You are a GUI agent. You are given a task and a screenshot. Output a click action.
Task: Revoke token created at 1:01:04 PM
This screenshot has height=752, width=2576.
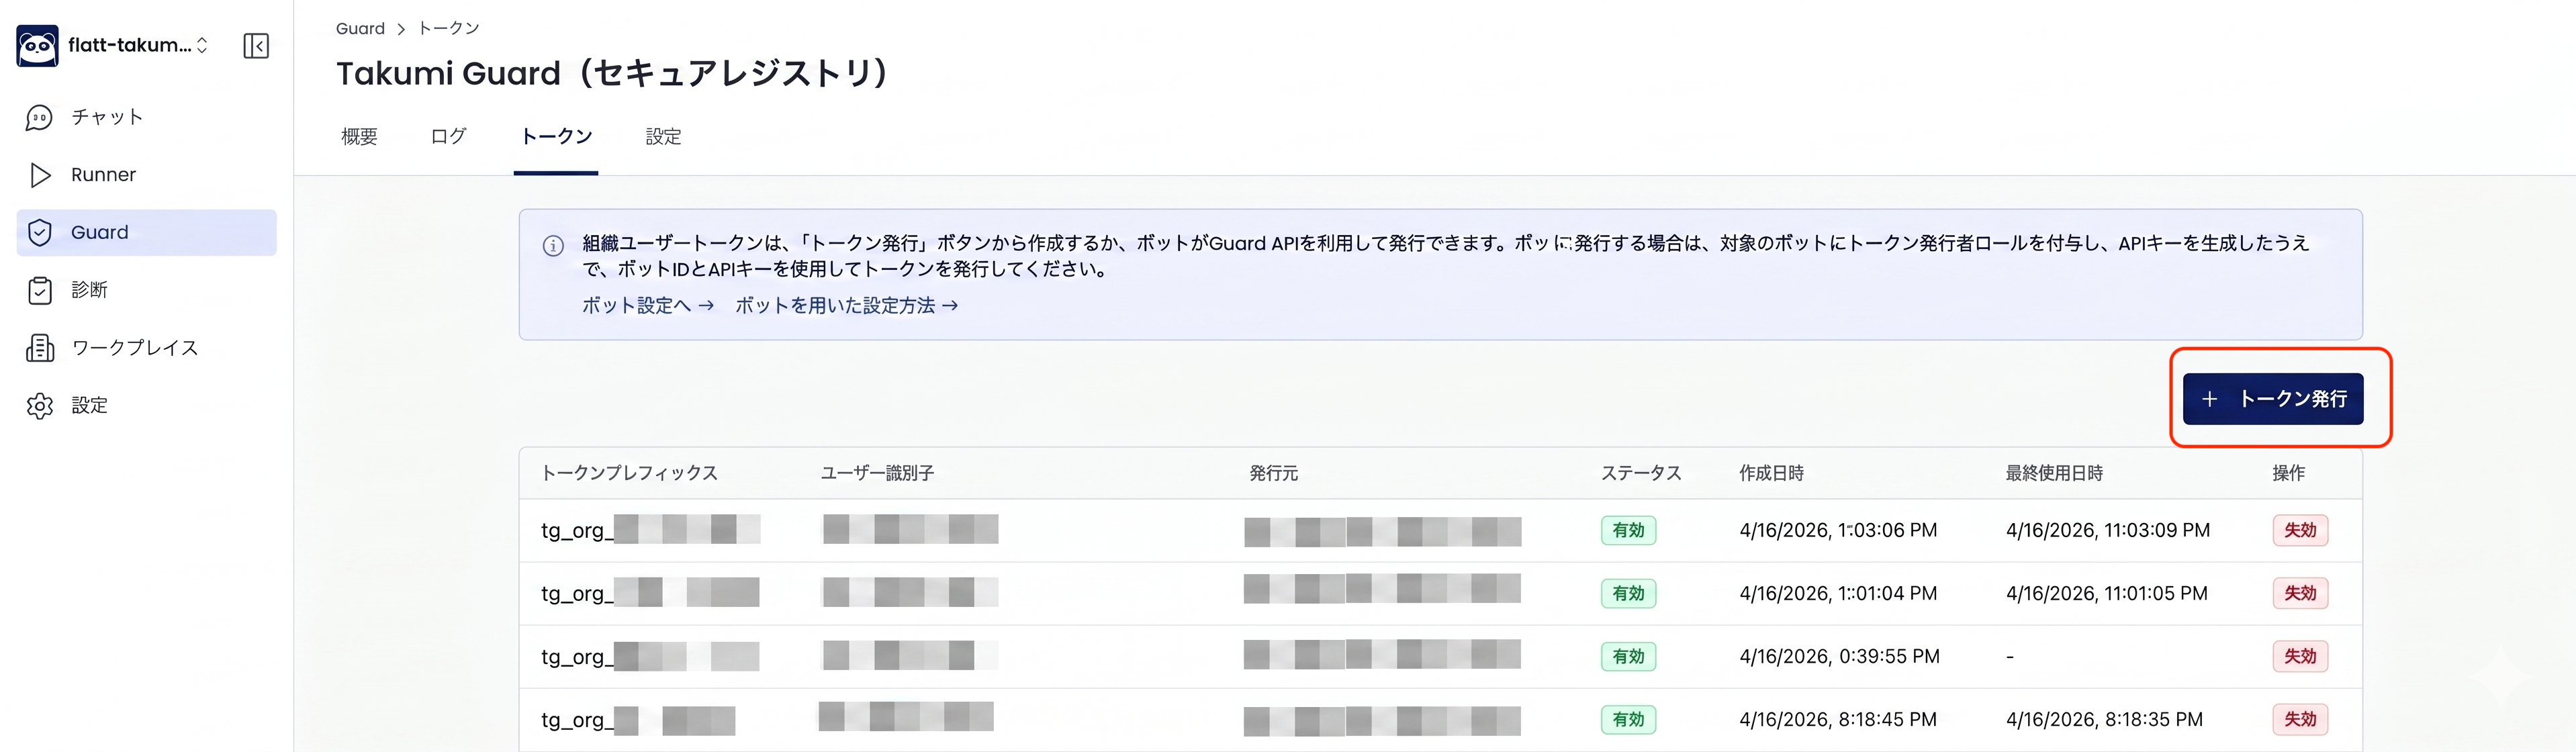point(2300,593)
